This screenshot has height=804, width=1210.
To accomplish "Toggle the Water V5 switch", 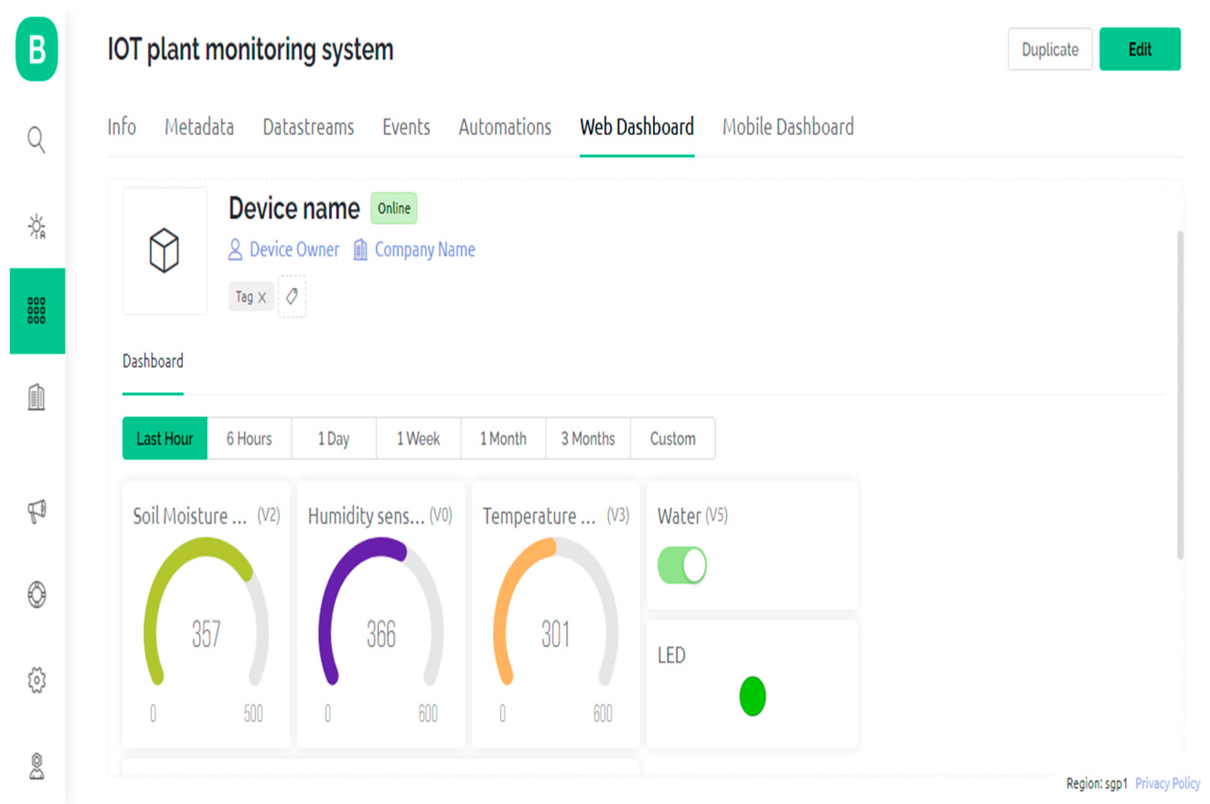I will pyautogui.click(x=682, y=565).
